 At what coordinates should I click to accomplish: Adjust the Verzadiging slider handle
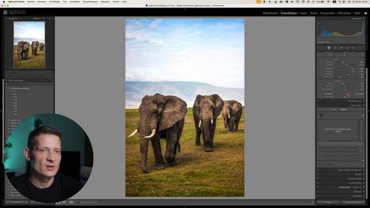click(x=345, y=96)
